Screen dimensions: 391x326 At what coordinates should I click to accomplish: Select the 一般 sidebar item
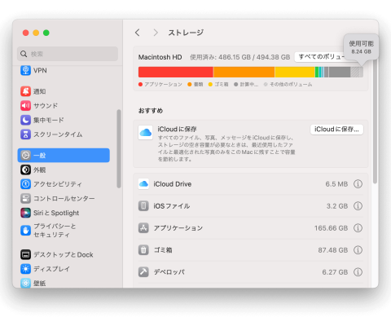coord(64,156)
